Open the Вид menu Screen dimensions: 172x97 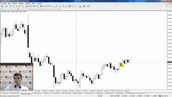[9, 4]
